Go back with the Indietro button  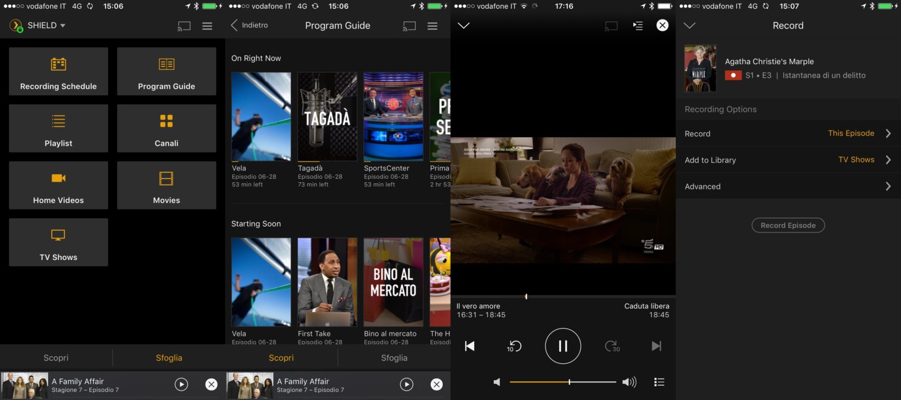tap(249, 25)
